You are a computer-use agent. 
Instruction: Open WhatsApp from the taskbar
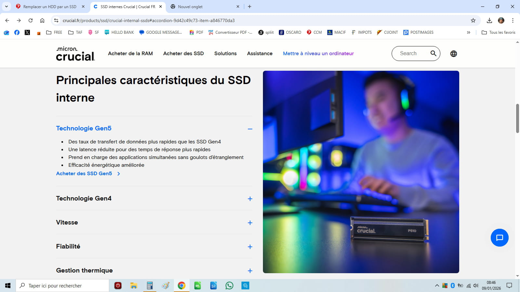tap(229, 286)
